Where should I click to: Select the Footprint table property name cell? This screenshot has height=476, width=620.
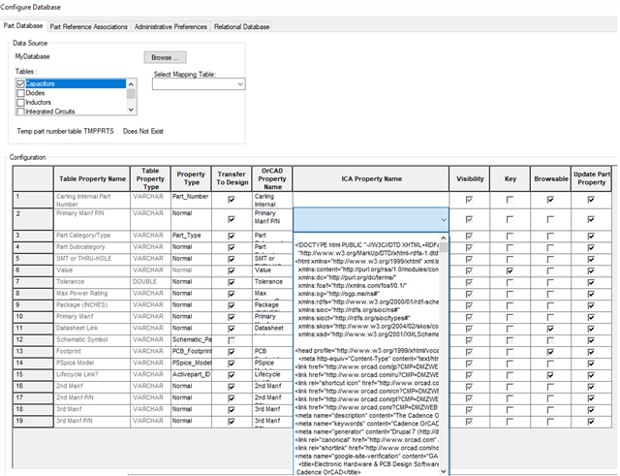coord(92,352)
